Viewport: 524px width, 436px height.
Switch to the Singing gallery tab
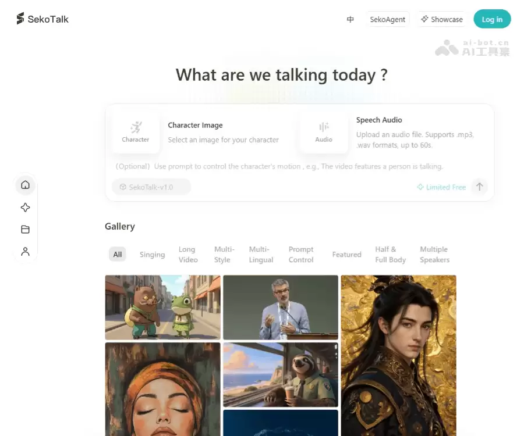point(153,255)
